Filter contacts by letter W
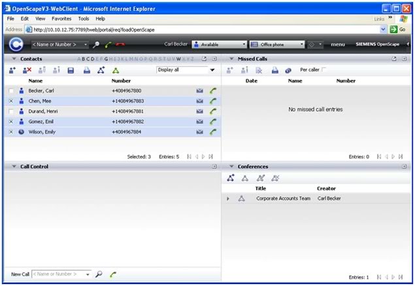This screenshot has width=415, height=286. [x=178, y=59]
